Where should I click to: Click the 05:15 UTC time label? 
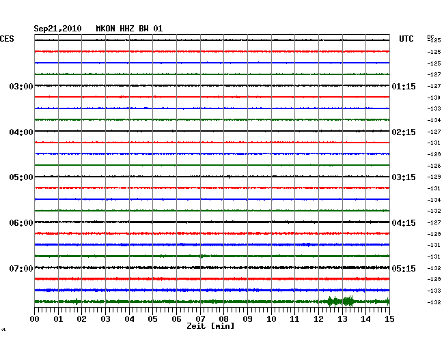404,268
